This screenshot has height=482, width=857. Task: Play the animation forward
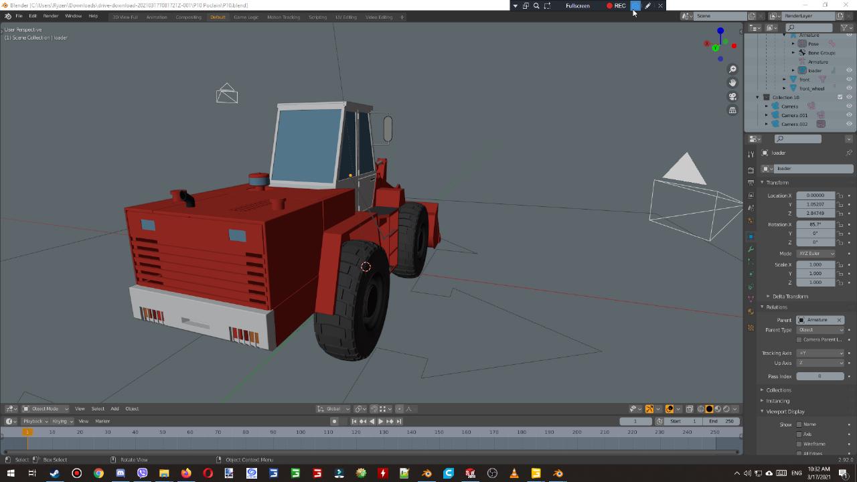tap(381, 421)
